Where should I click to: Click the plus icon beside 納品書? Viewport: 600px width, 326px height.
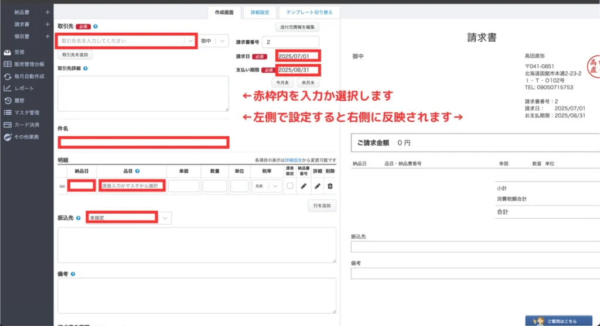(x=47, y=11)
